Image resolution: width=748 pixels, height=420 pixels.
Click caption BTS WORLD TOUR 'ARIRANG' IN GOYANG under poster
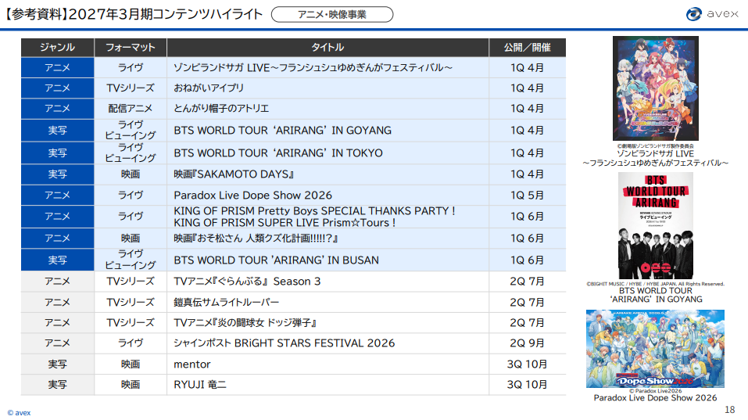[x=656, y=295]
